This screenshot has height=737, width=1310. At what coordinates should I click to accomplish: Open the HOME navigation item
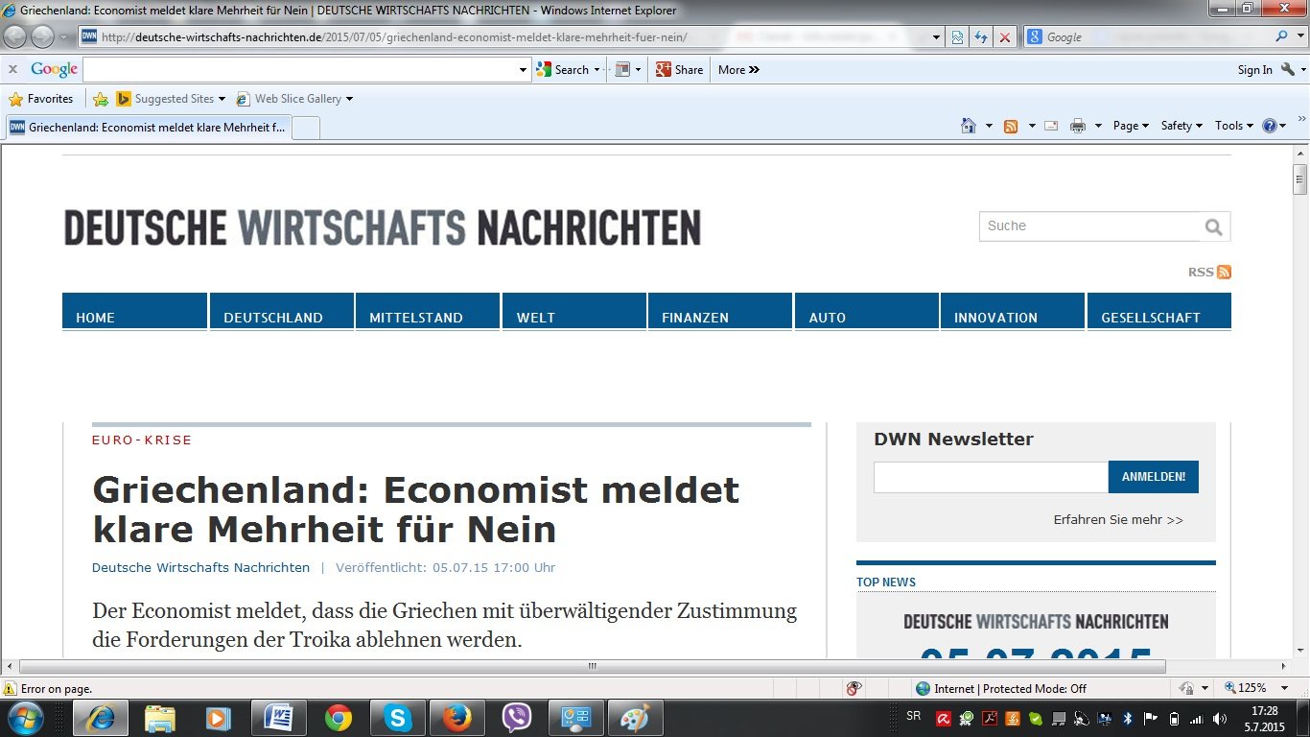pos(135,312)
